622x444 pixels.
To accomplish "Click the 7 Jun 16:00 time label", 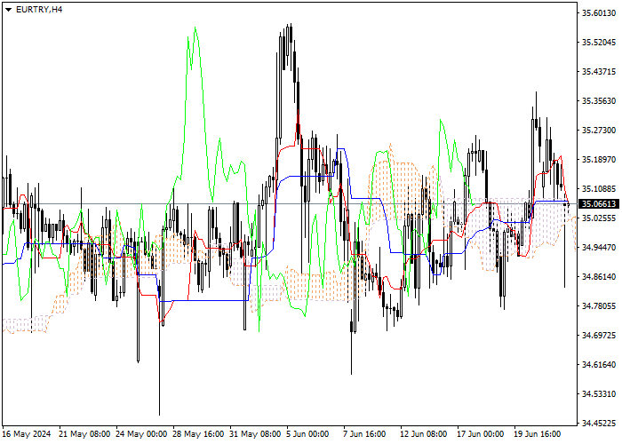I will click(x=364, y=434).
